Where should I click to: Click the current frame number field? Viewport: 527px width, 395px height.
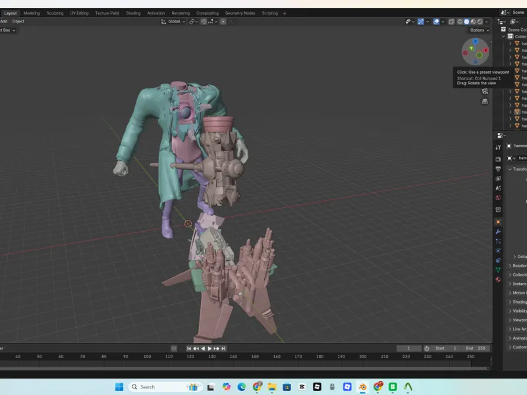pyautogui.click(x=408, y=348)
